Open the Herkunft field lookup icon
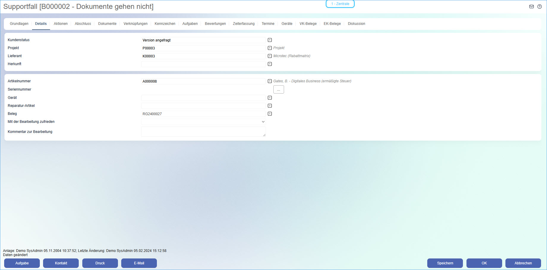Image resolution: width=547 pixels, height=270 pixels. pyautogui.click(x=270, y=64)
